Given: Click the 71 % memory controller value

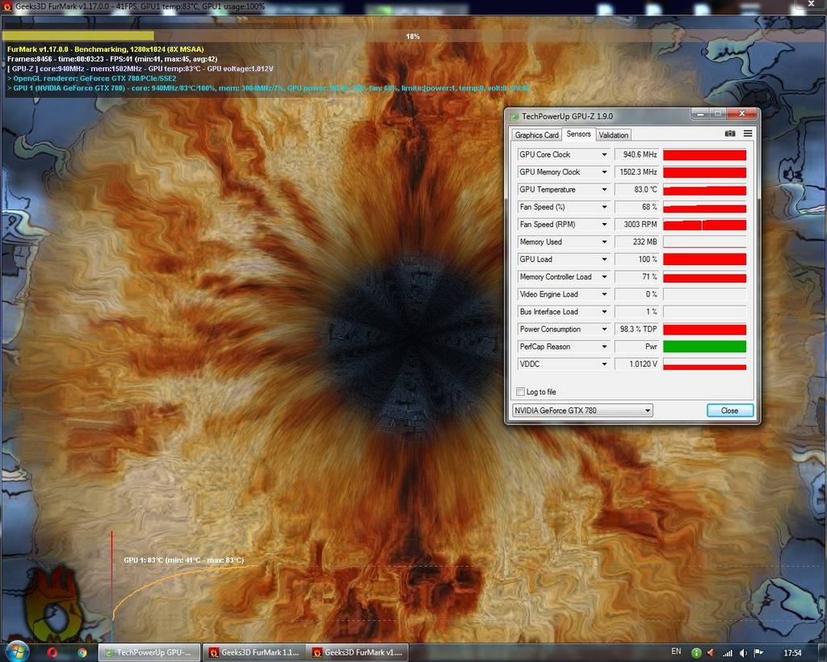Looking at the screenshot, I should pos(637,276).
